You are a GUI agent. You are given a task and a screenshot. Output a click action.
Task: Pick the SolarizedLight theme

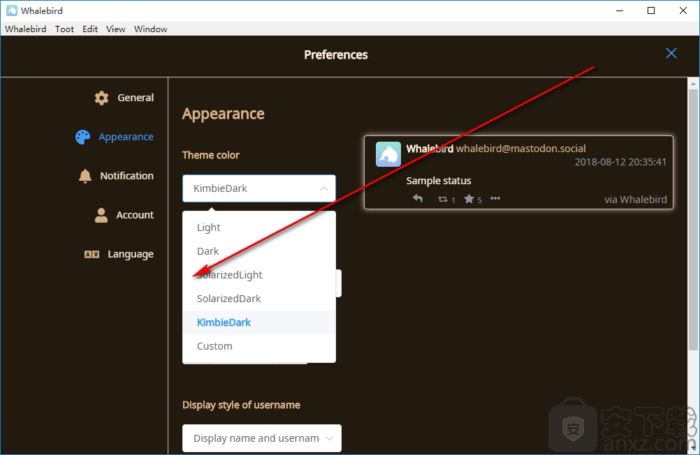coord(259,275)
